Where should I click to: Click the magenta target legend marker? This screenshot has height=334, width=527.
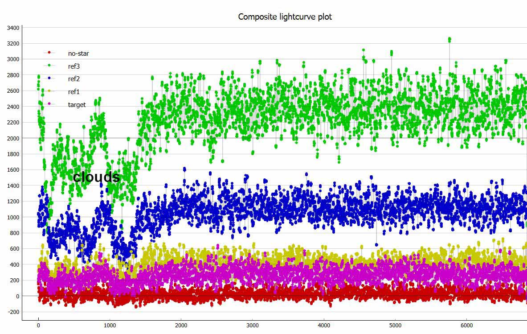pyautogui.click(x=49, y=103)
